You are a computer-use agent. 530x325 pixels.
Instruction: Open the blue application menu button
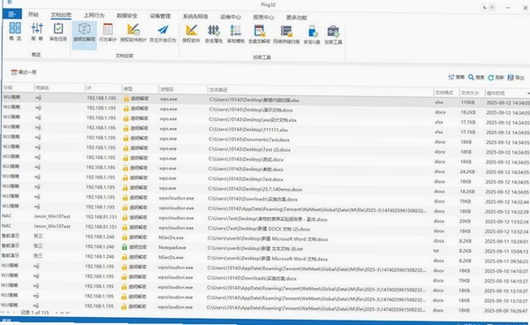12,14
